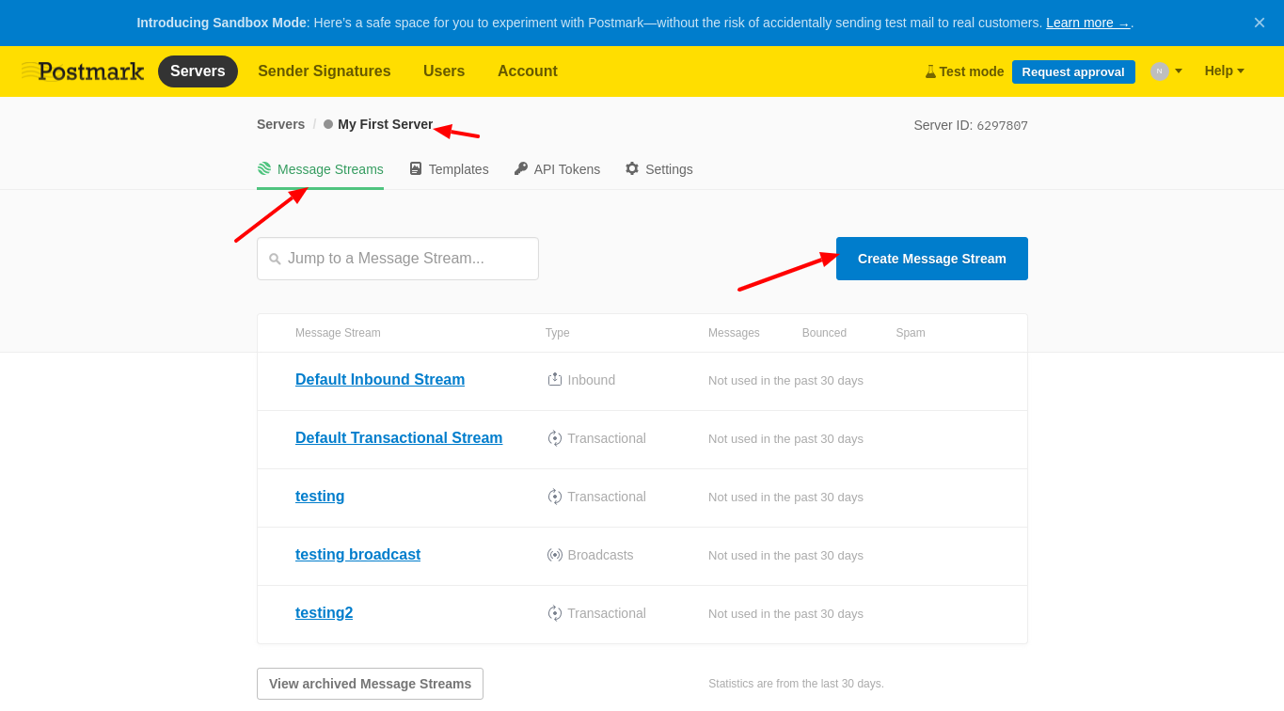Click View archived Message Streams button
This screenshot has height=711, width=1284.
click(x=370, y=684)
